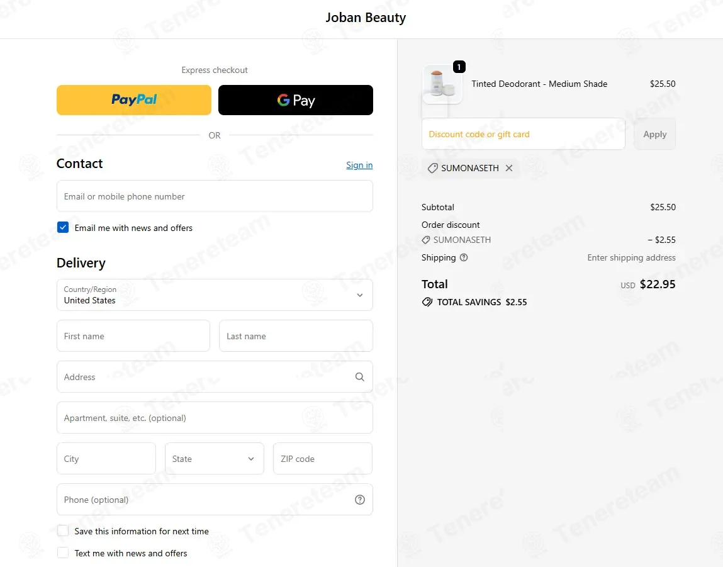The image size is (723, 567).
Task: Open the Country/Region dropdown
Action: tap(215, 295)
